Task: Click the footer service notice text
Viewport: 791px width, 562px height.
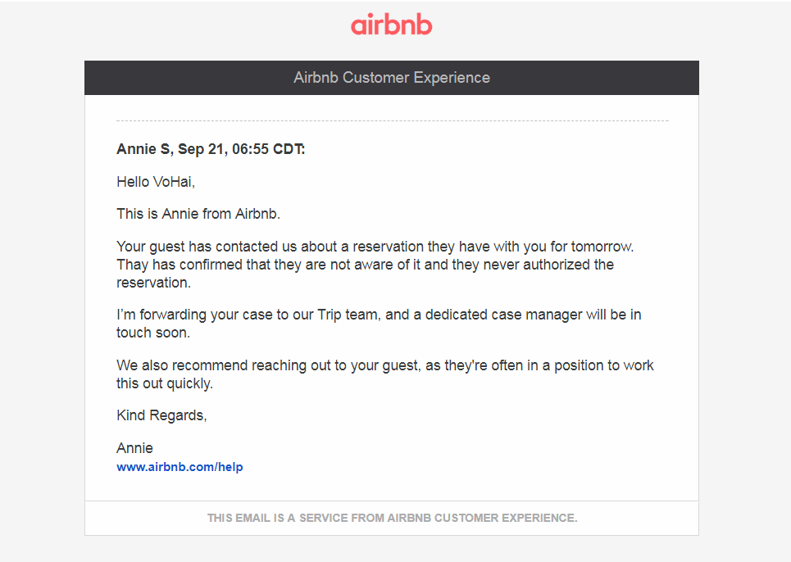Action: point(392,518)
